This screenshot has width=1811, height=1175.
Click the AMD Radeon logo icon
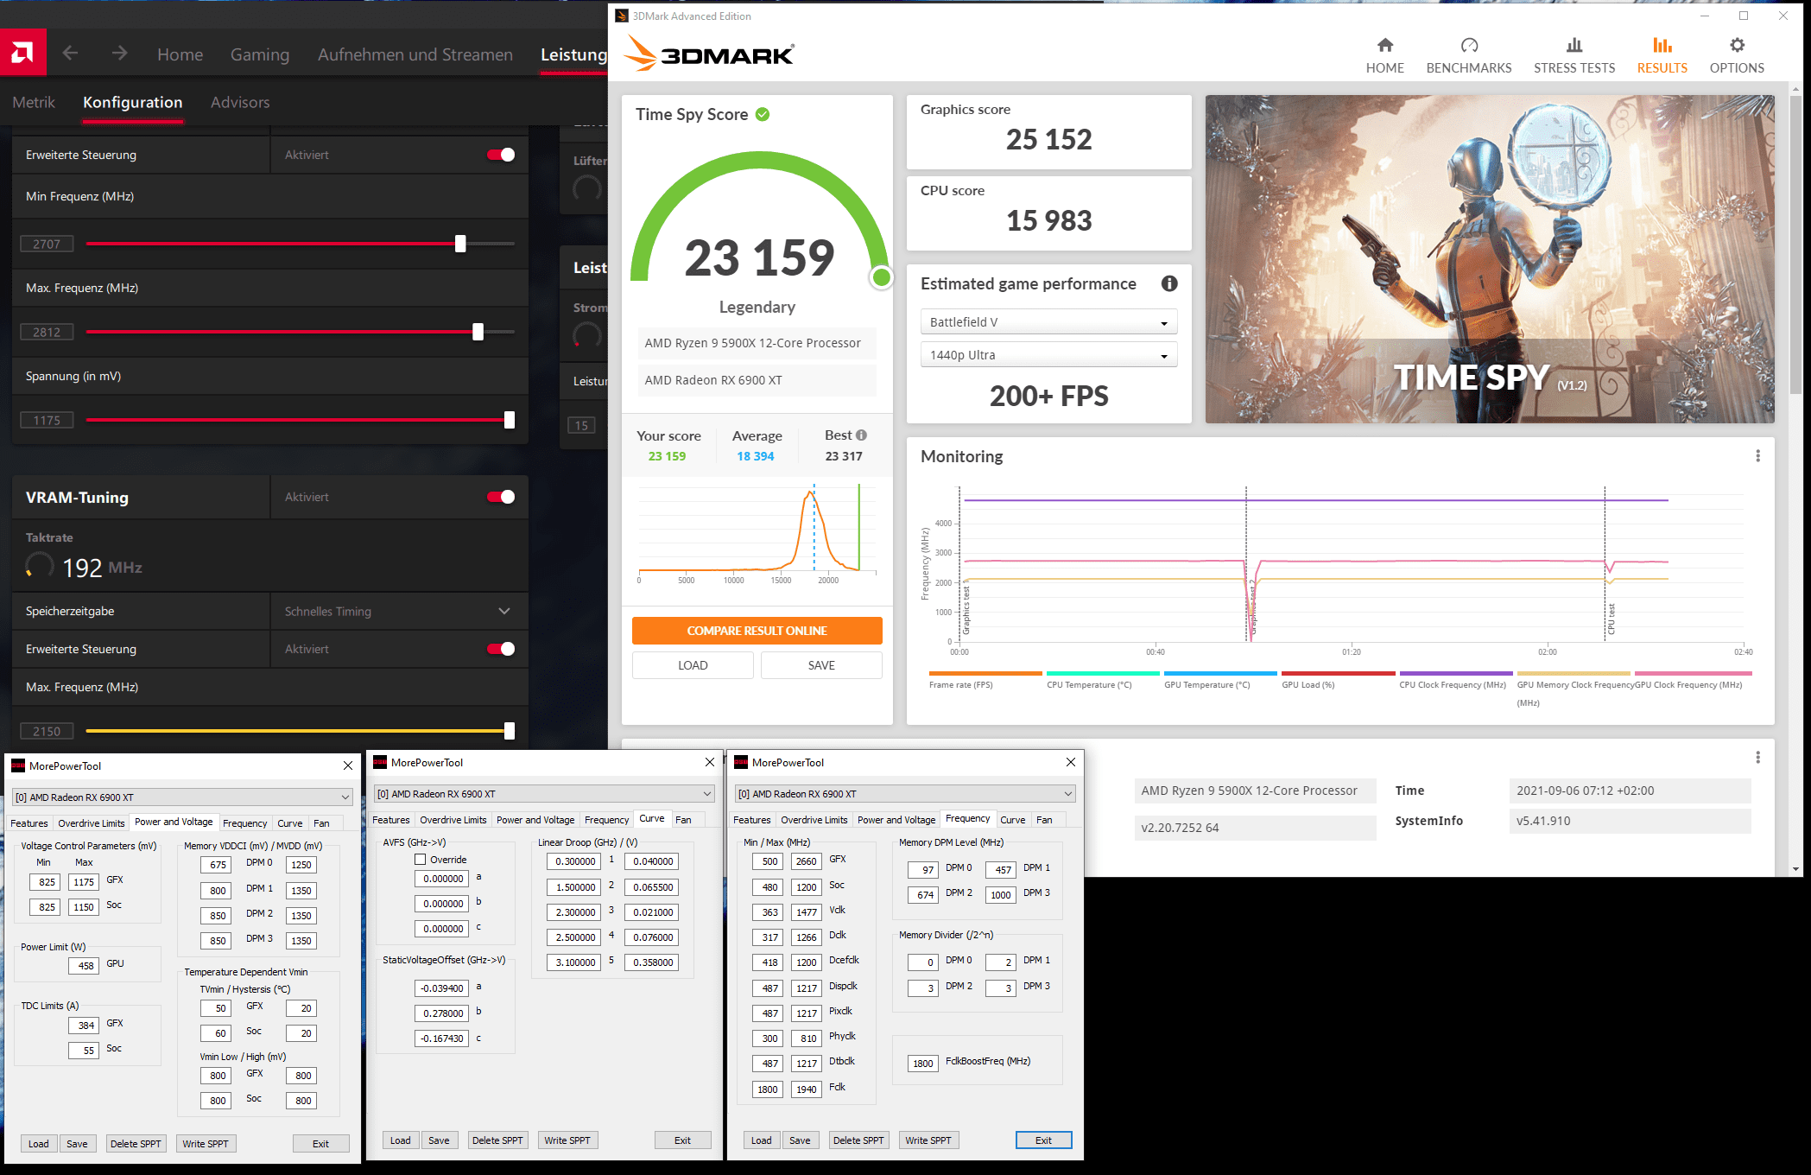coord(22,53)
